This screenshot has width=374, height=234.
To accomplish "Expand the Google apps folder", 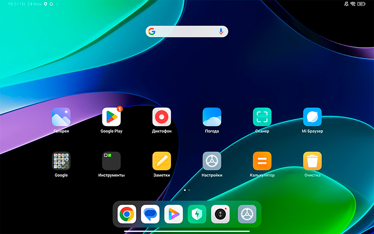I will point(61,161).
